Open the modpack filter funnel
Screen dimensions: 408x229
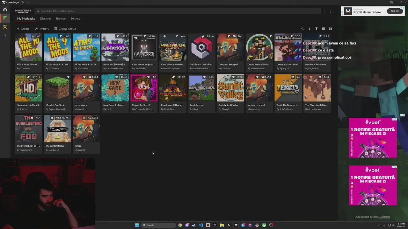tap(317, 29)
